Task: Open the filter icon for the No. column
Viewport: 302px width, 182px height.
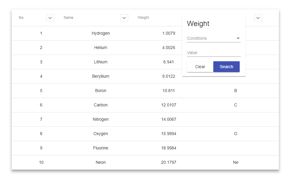Action: (50, 18)
